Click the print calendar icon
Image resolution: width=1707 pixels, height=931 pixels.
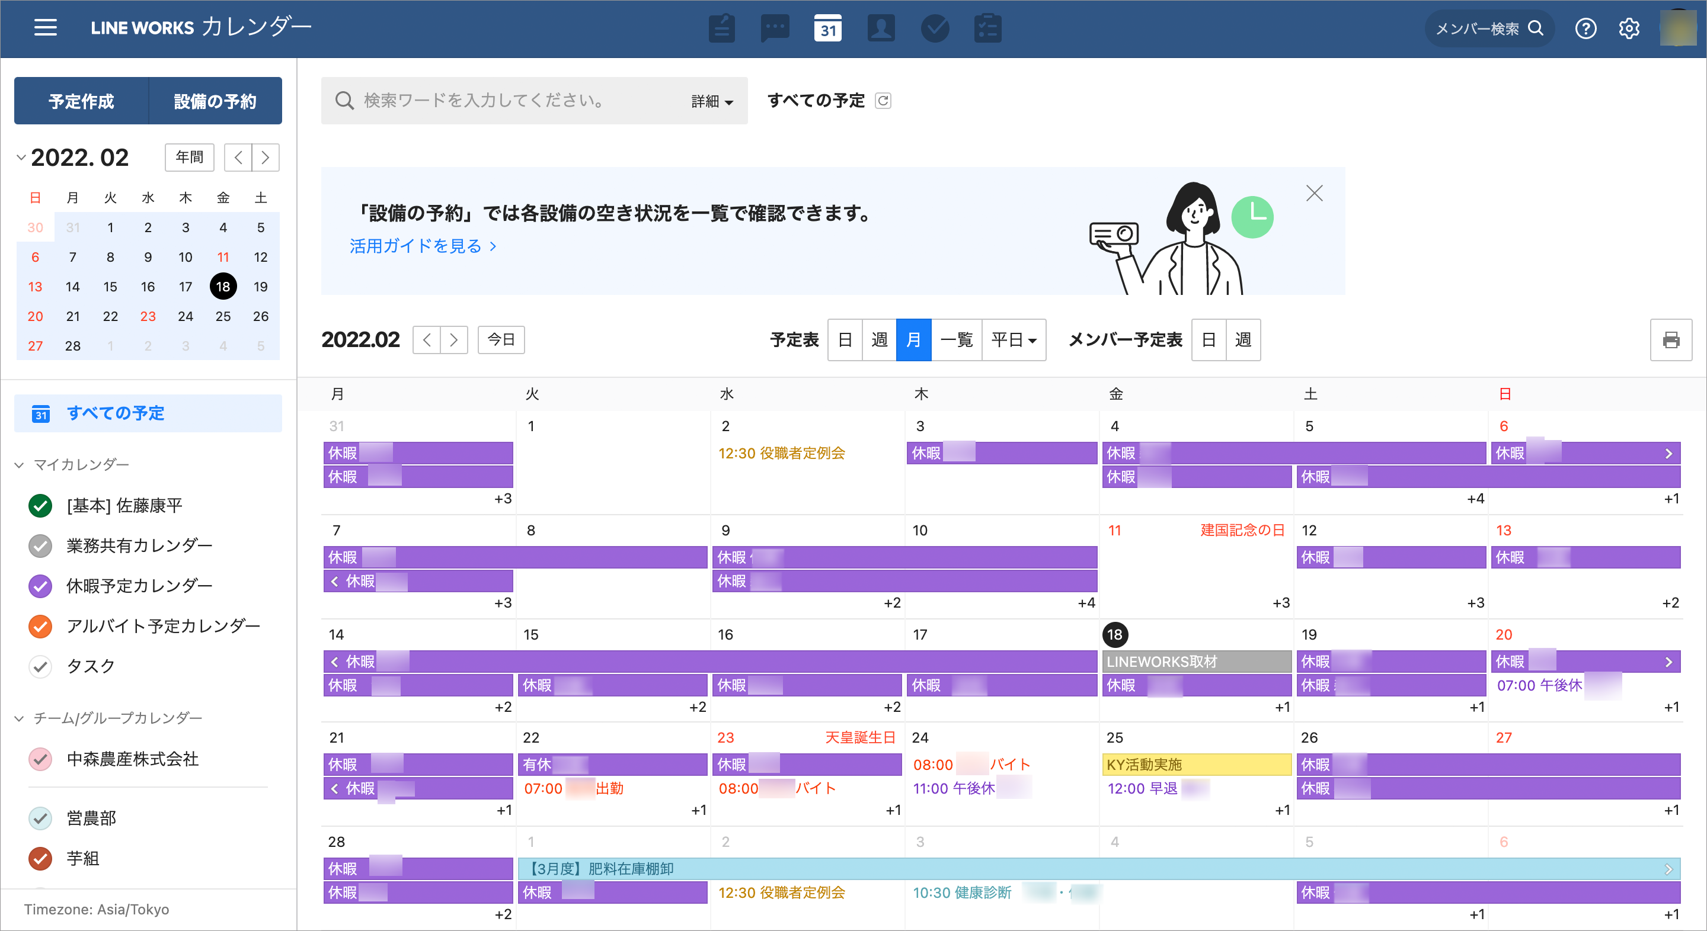coord(1671,340)
